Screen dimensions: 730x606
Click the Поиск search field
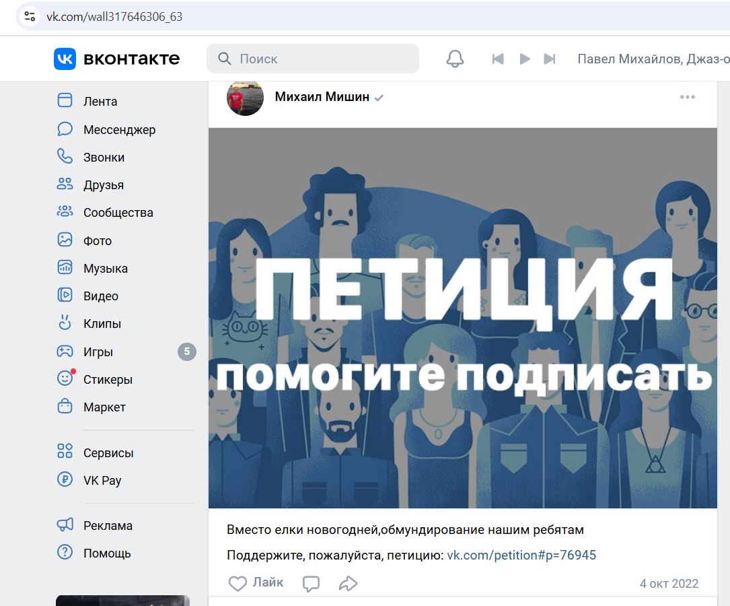(x=313, y=59)
